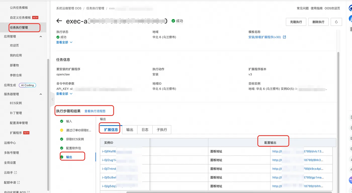Viewport: 352px width, 193px height.
Task: Open panel address URL ending 8hh3
Action: [x=298, y=160]
